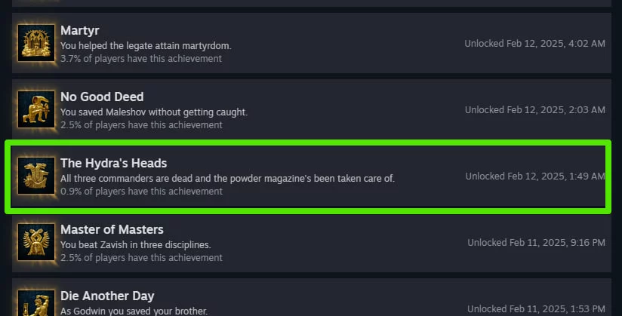This screenshot has height=316, width=622.
Task: Click the "All three commanders are dead" description
Action: [227, 179]
